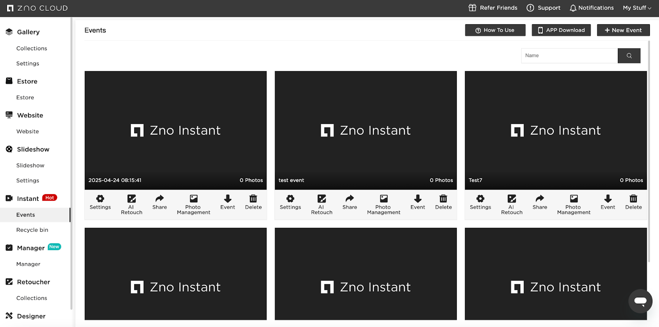Click the New Event button

pyautogui.click(x=623, y=30)
